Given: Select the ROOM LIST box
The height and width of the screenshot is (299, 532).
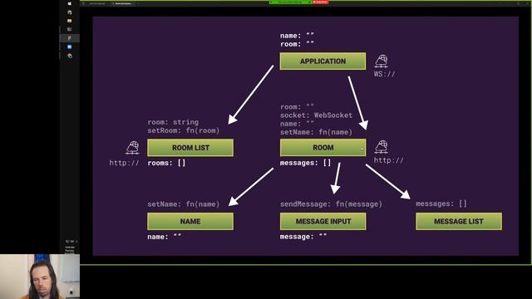Looking at the screenshot, I should [x=190, y=148].
